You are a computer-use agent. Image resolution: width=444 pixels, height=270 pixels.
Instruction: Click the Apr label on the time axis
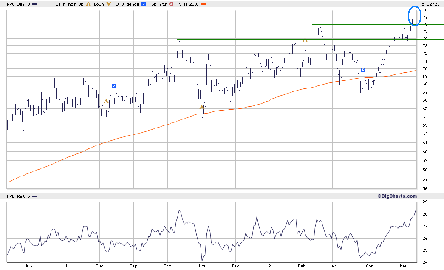point(370,266)
